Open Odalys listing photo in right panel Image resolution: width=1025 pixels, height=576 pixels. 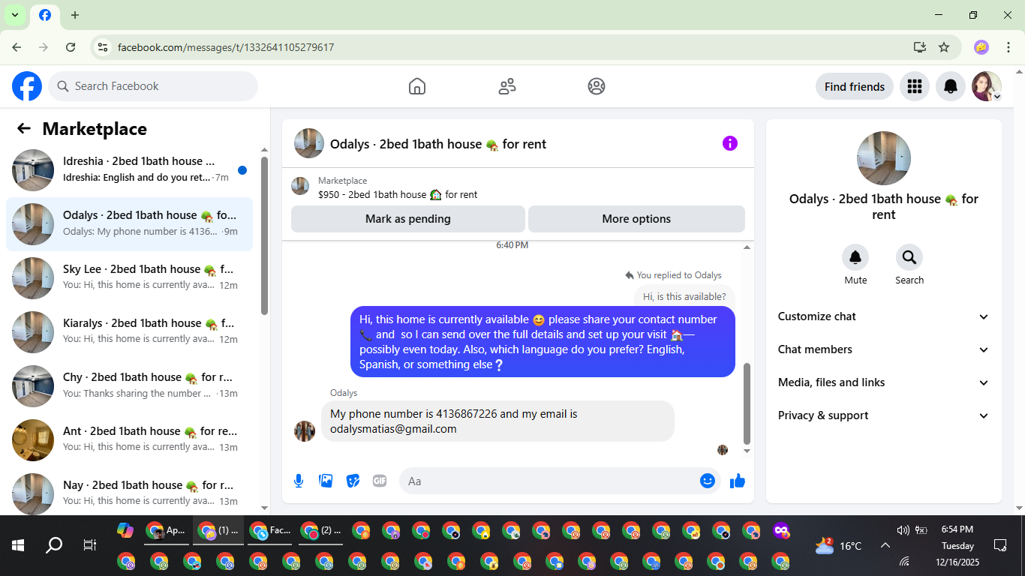pyautogui.click(x=884, y=158)
